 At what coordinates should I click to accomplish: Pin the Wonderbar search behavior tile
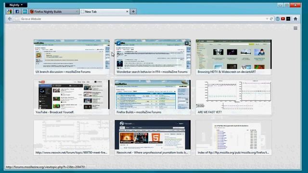[119, 43]
